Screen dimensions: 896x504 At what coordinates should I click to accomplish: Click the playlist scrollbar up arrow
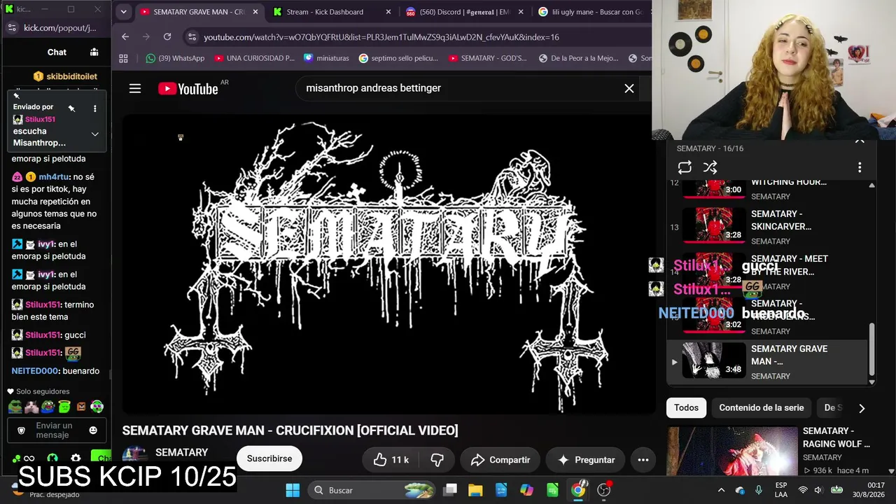(x=871, y=185)
